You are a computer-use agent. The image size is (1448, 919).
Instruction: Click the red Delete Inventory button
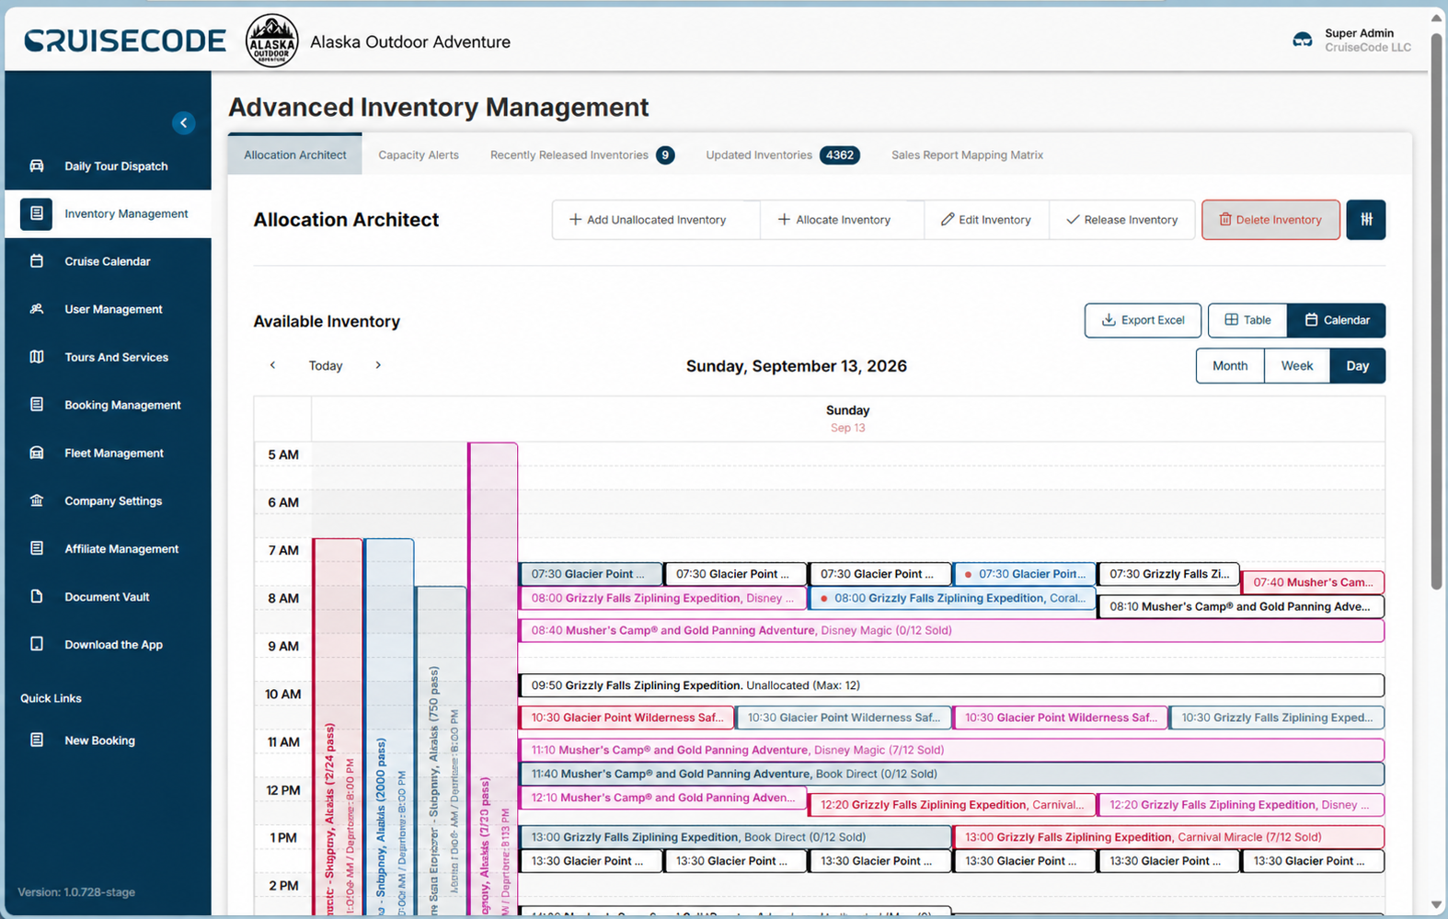click(x=1270, y=220)
